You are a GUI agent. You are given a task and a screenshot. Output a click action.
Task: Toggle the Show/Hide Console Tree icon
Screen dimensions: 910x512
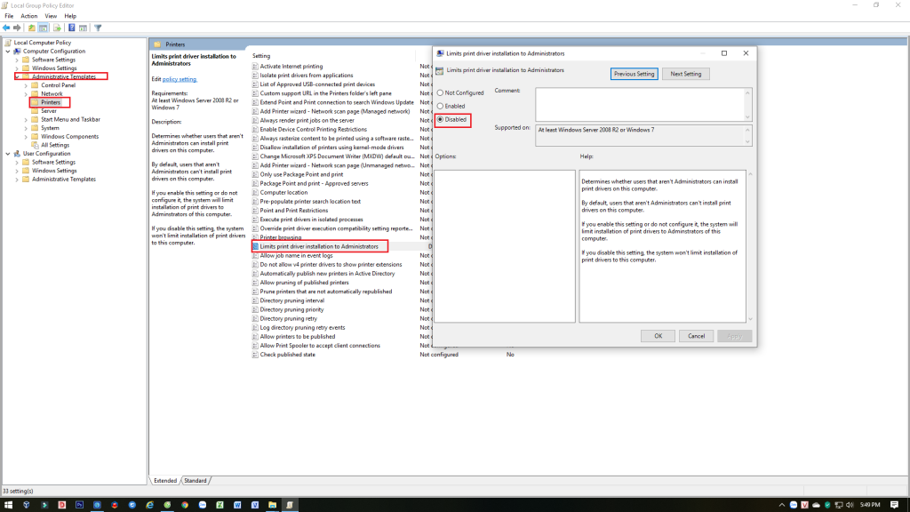click(44, 28)
